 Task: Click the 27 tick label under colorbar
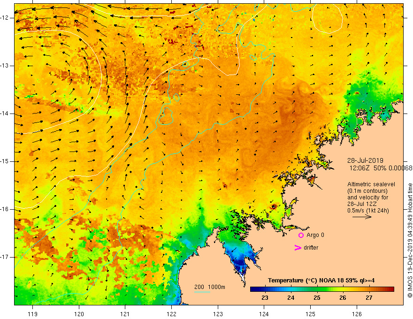point(369,298)
